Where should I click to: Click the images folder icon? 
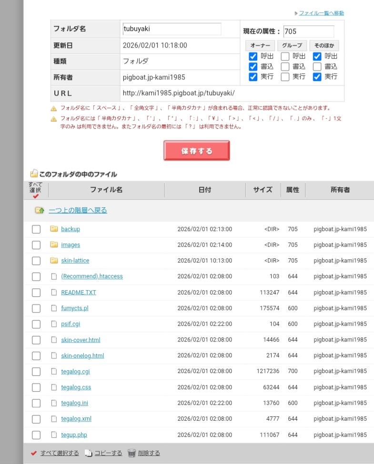click(x=54, y=245)
